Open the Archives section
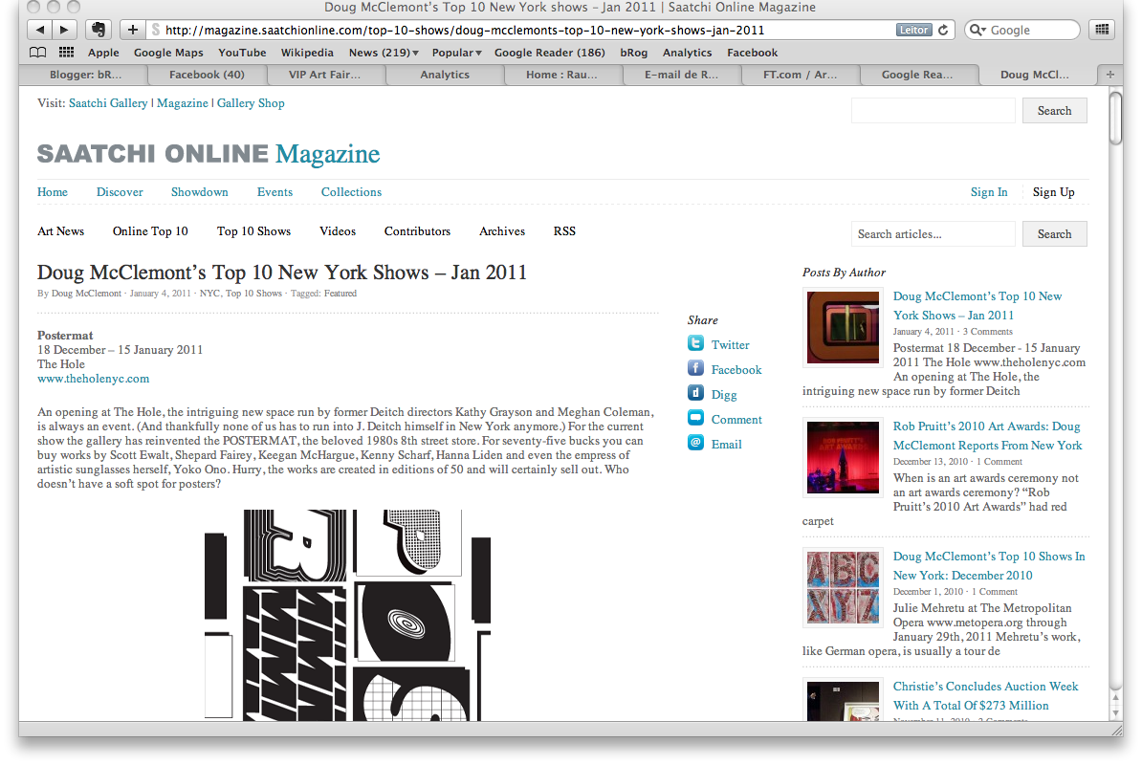 click(x=502, y=231)
